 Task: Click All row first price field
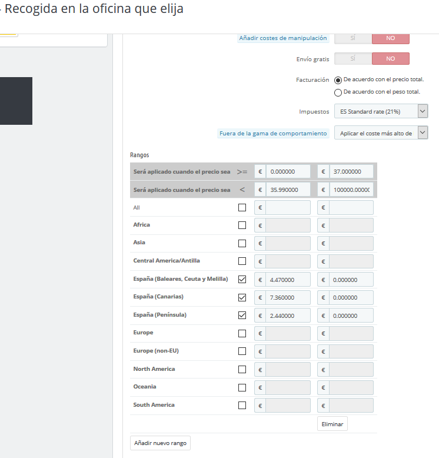coord(288,208)
